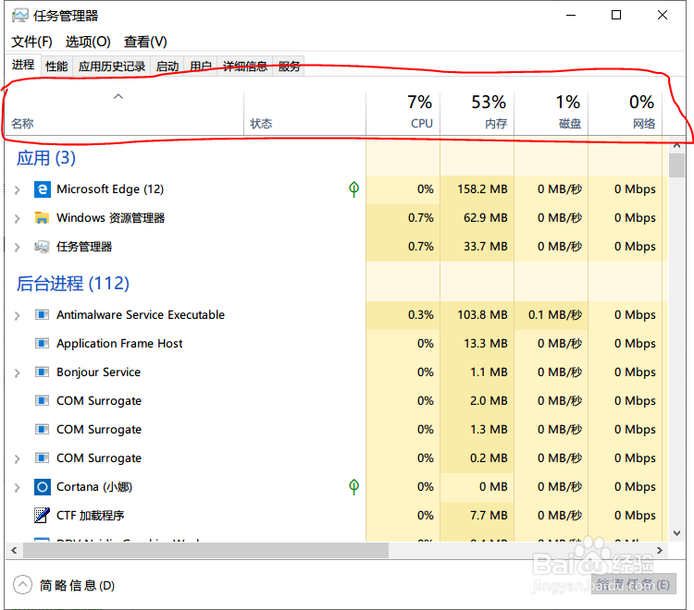Sort processes by 名称 column header
The height and width of the screenshot is (610, 694).
124,113
